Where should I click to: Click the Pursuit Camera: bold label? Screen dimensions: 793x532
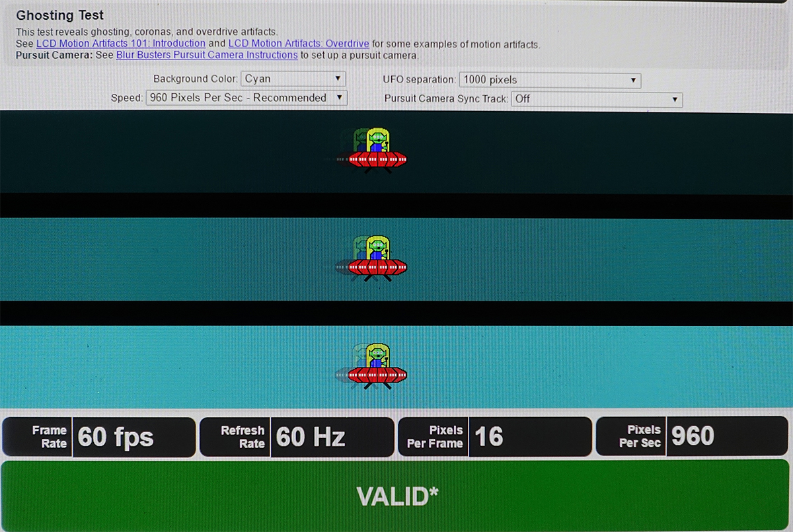55,56
